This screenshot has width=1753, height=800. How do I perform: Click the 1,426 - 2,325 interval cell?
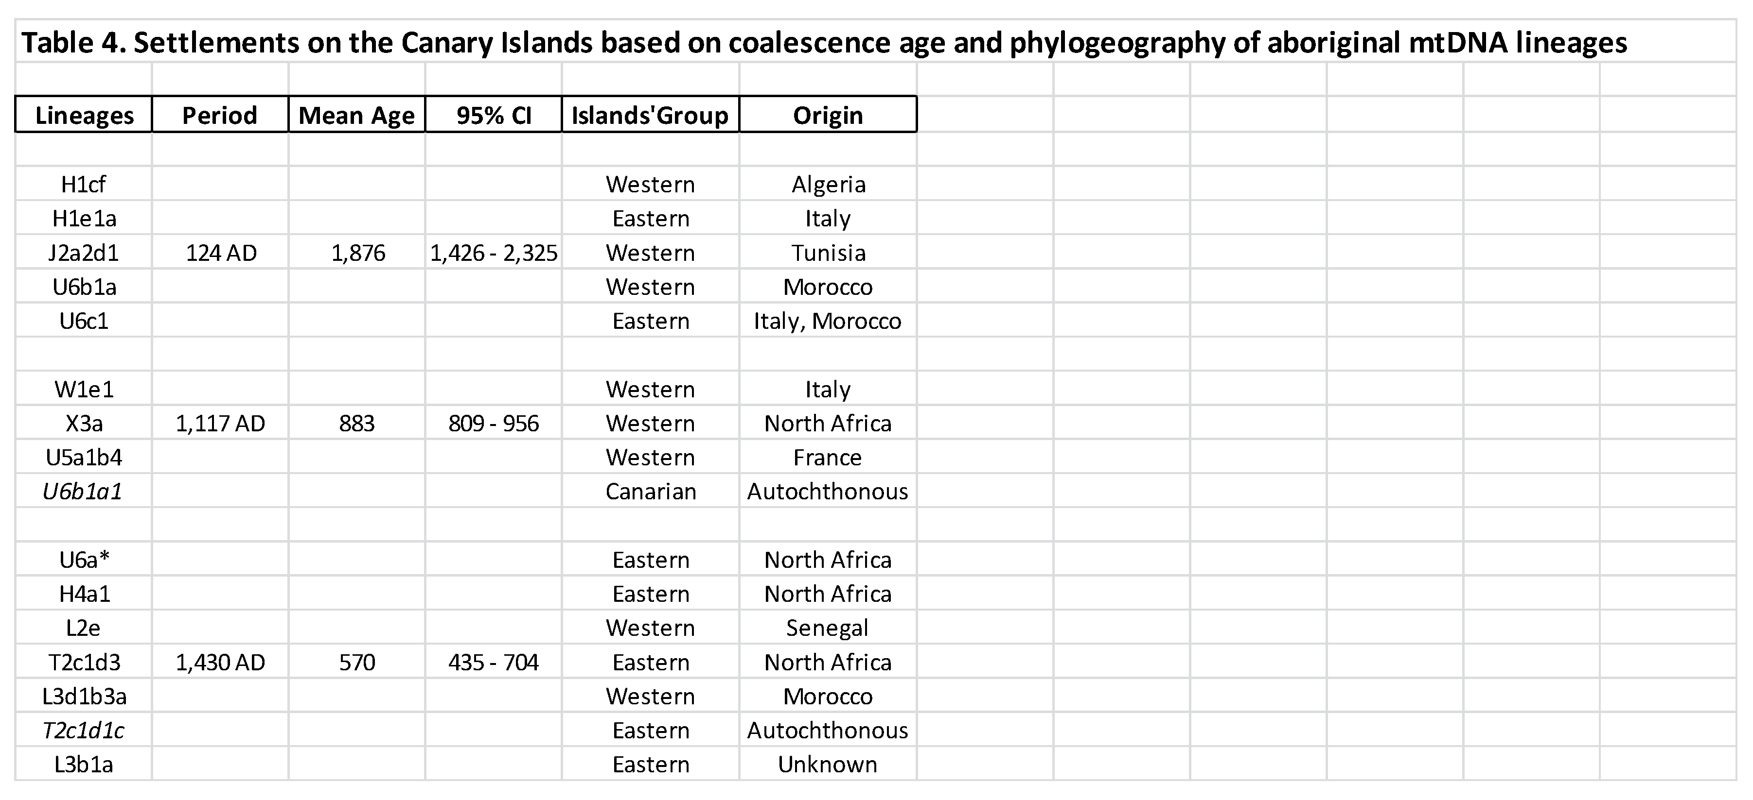[494, 253]
